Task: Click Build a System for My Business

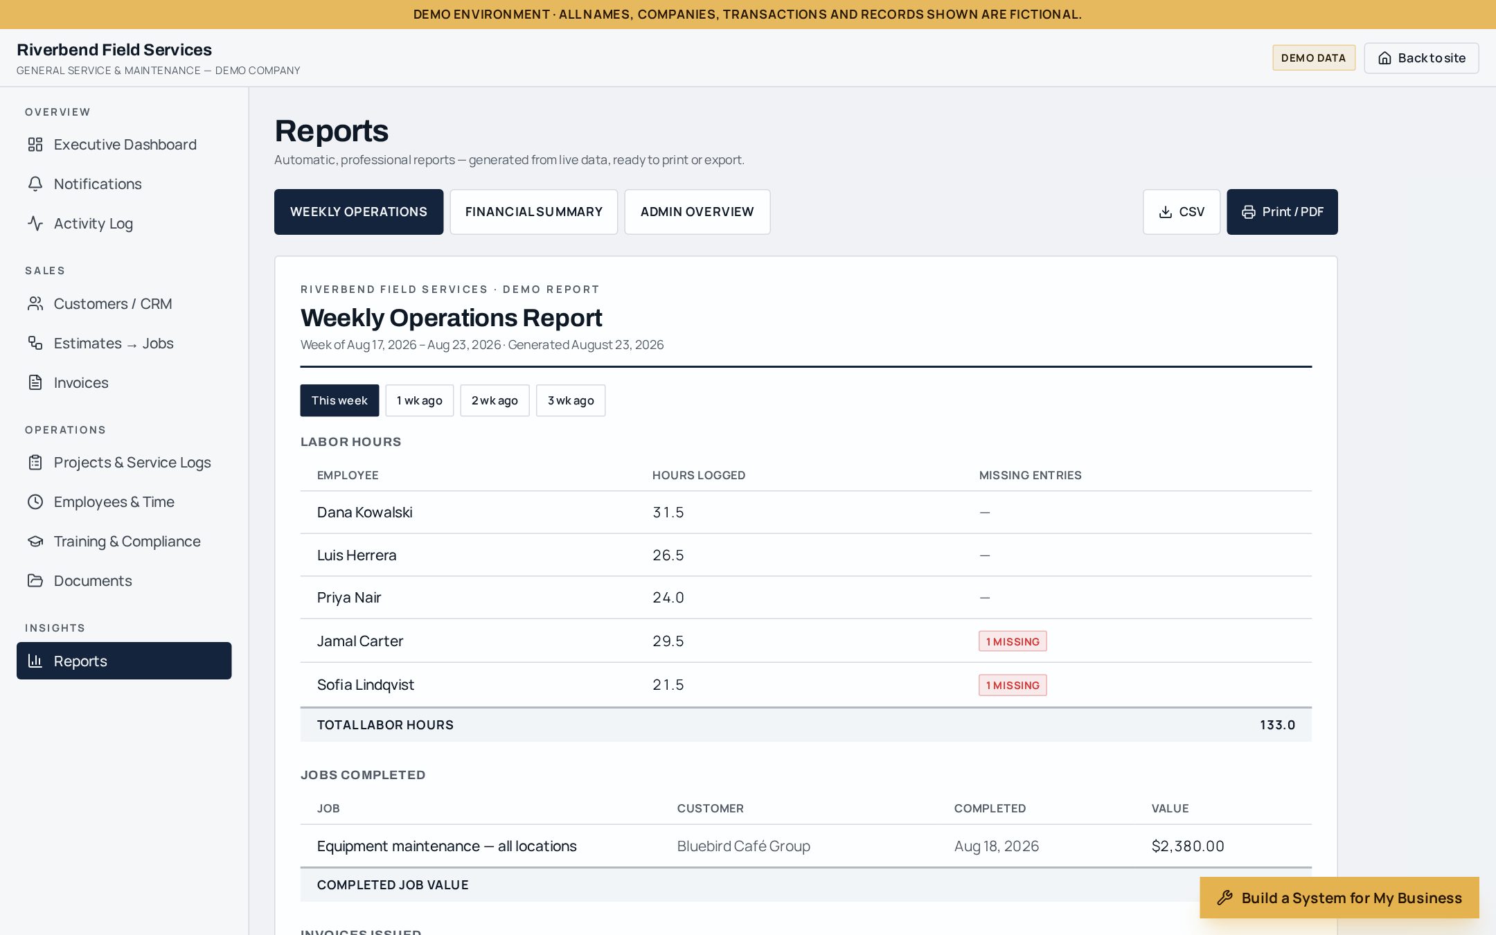Action: [1339, 898]
